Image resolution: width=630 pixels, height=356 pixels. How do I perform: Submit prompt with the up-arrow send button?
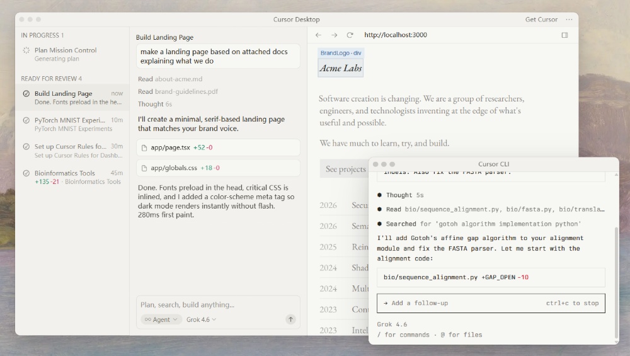[x=290, y=319]
